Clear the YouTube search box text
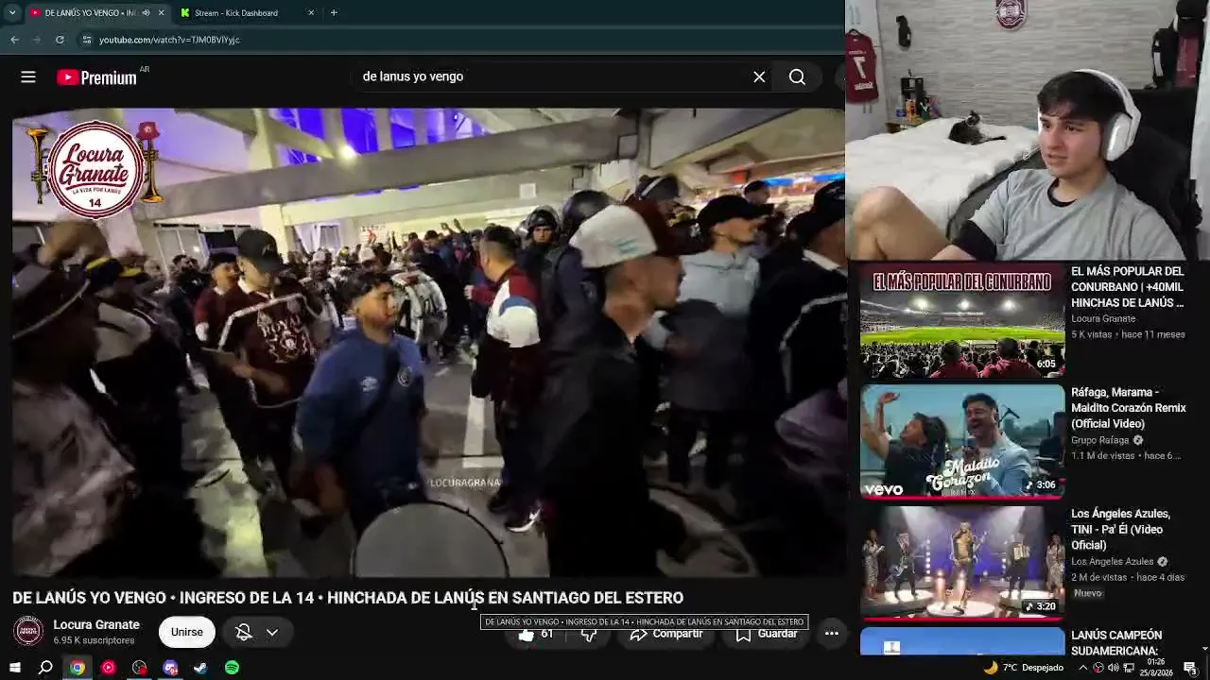Viewport: 1210px width, 680px height. coord(759,77)
